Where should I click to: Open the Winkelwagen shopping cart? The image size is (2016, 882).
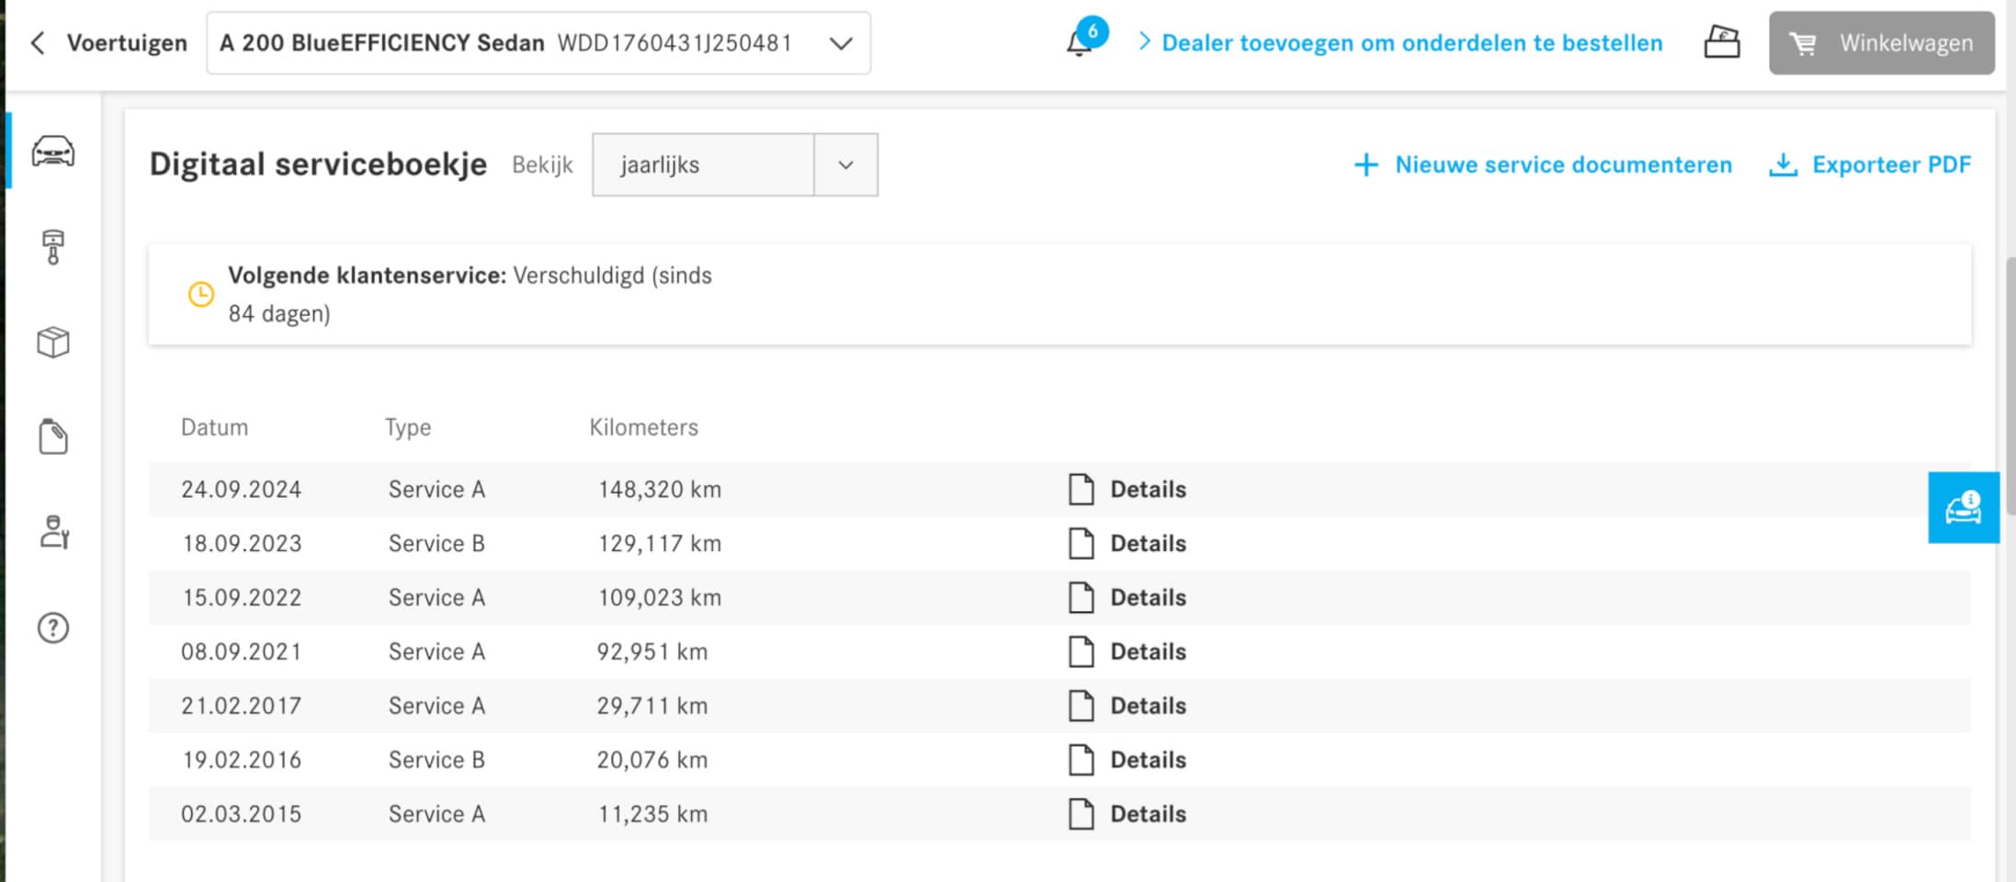(x=1881, y=43)
